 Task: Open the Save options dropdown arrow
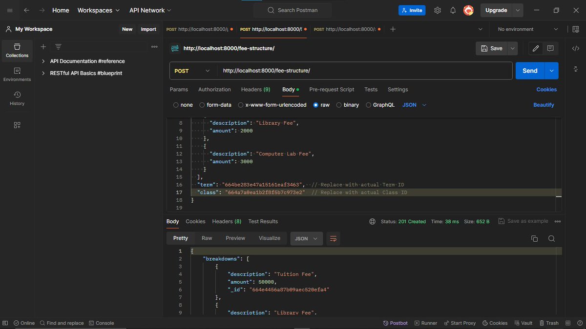(x=512, y=48)
